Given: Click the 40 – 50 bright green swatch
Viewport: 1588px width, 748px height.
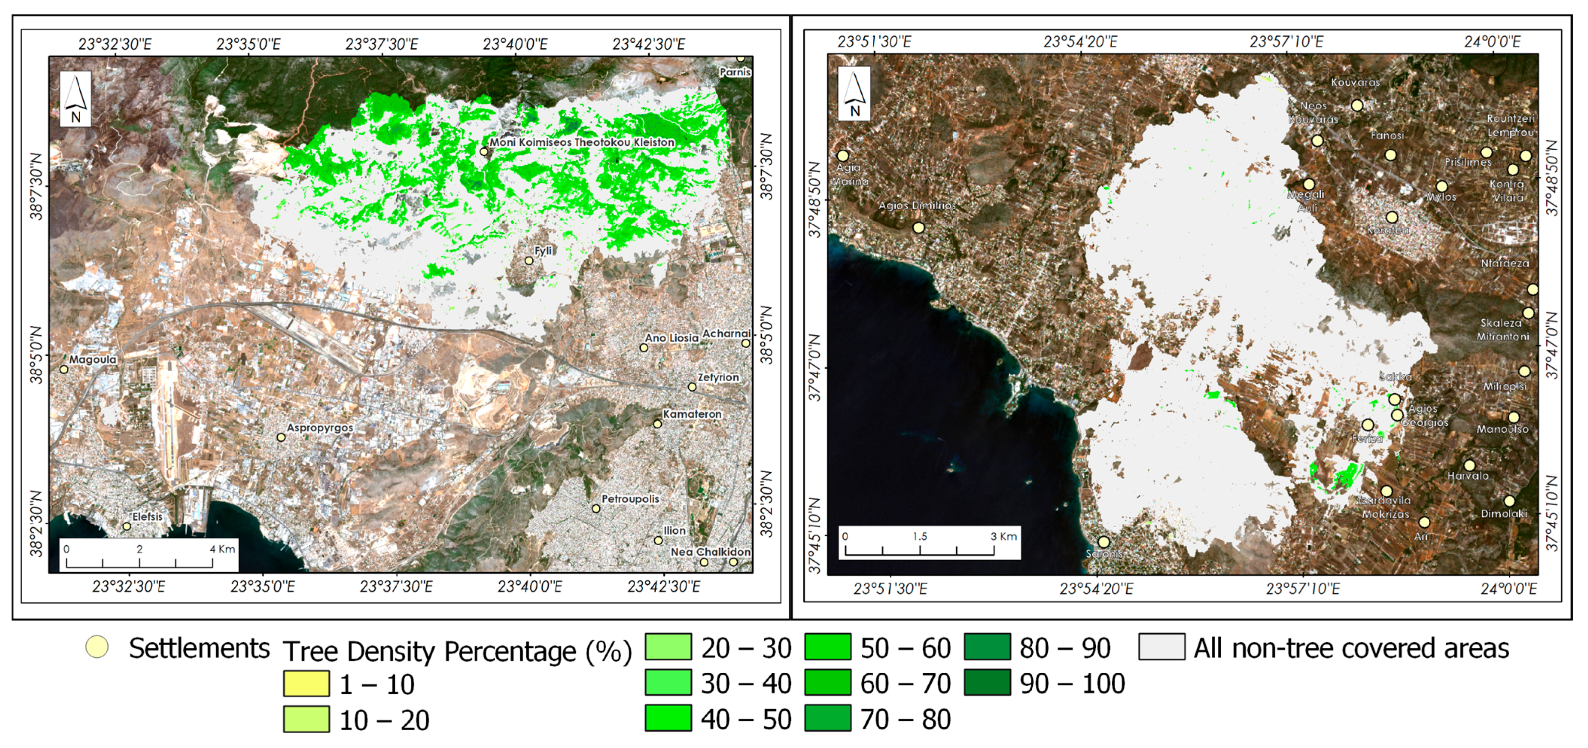Looking at the screenshot, I should (x=668, y=718).
